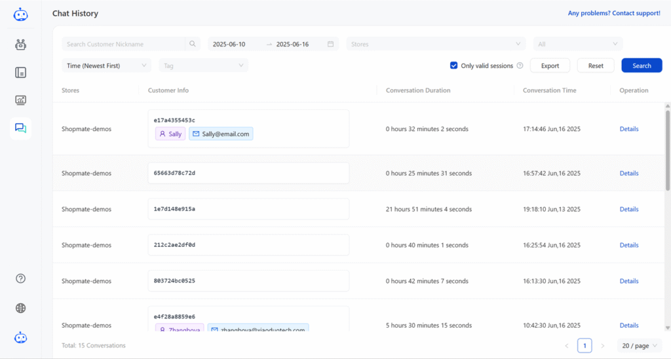Click the Reset button
This screenshot has width=671, height=359.
coord(595,66)
